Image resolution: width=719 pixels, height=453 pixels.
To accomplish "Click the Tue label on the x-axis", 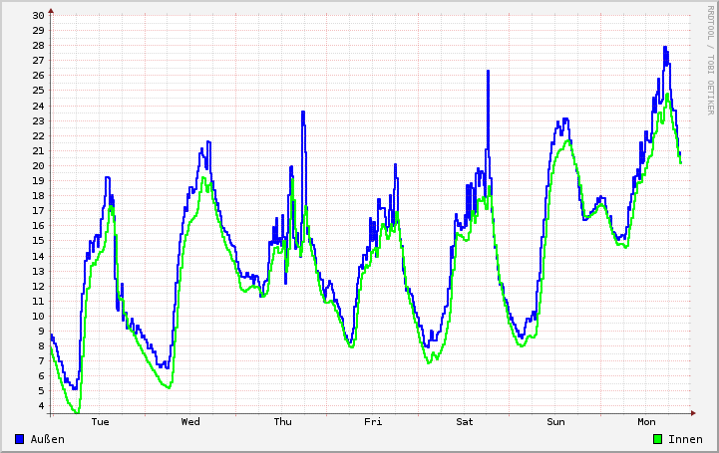I will pyautogui.click(x=100, y=422).
